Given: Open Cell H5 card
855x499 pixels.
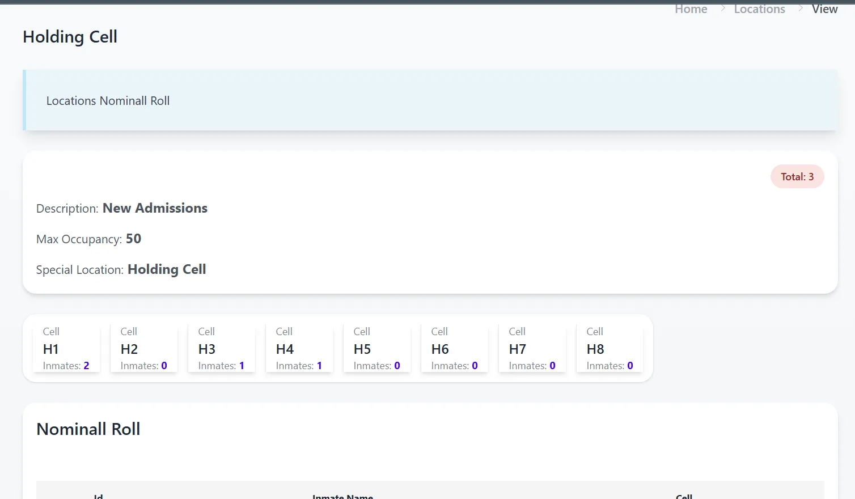Looking at the screenshot, I should pos(376,348).
